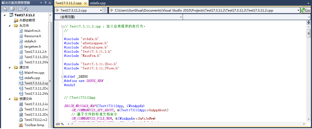Click the View Class Diagram toolbar icon
The image size is (312, 129).
pos(26,9)
